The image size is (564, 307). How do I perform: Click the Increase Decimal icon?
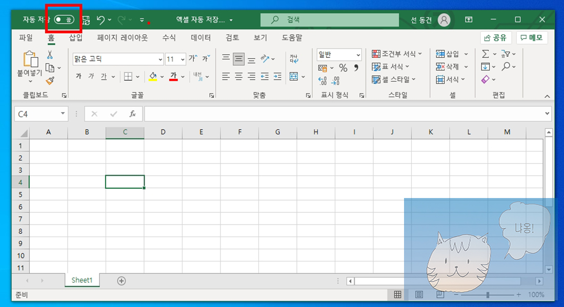click(323, 80)
